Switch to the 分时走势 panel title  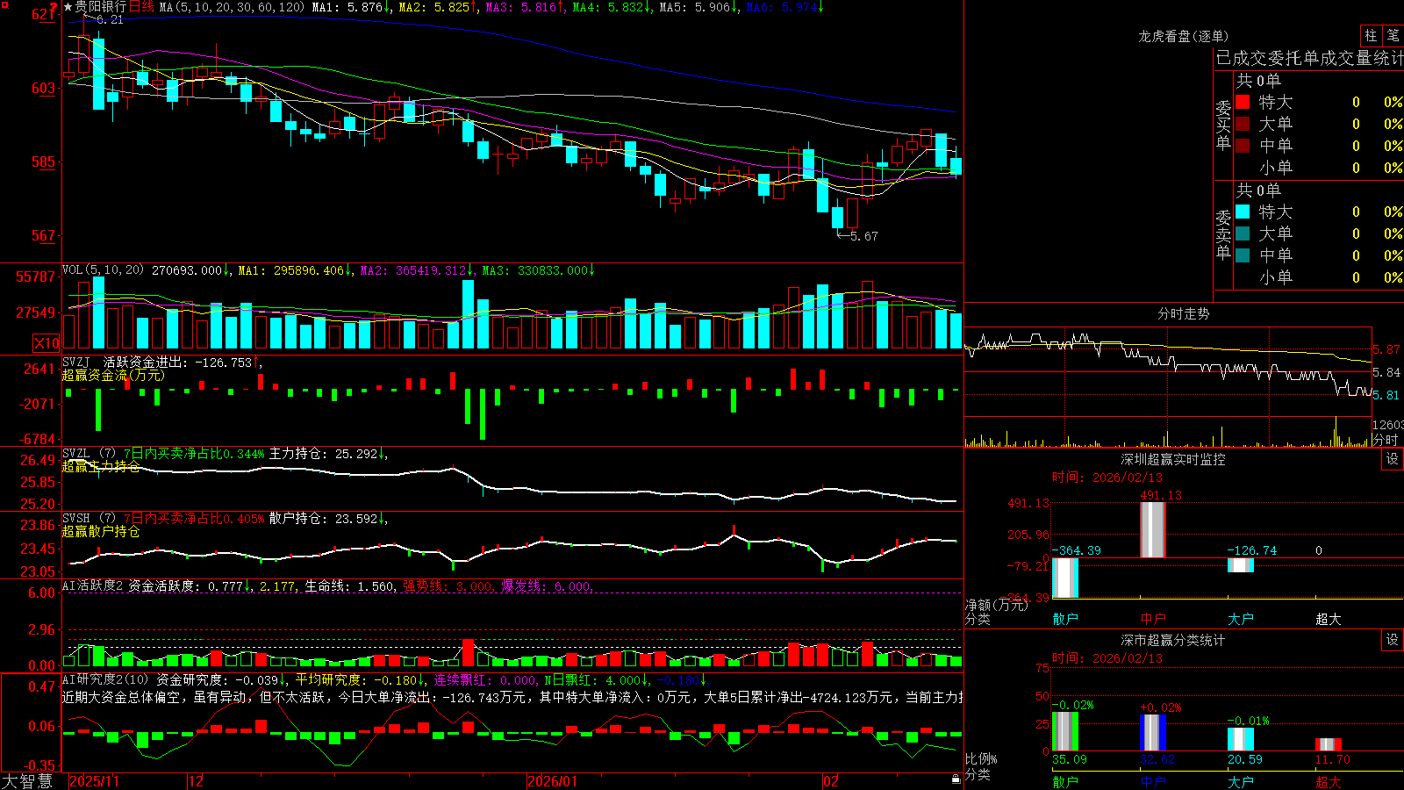[x=1183, y=313]
